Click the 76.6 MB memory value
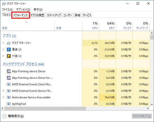Image resolution: width=154 pixels, height=122 pixels. (109, 97)
